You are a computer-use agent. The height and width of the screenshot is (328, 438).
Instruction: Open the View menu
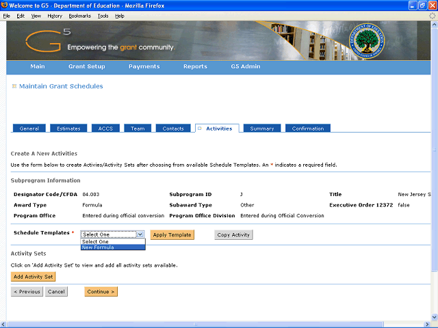point(36,16)
